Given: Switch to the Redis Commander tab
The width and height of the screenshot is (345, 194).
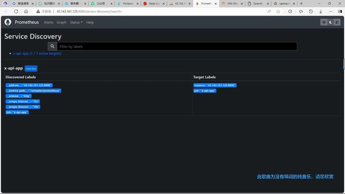Looking at the screenshot, I should click(x=154, y=4).
